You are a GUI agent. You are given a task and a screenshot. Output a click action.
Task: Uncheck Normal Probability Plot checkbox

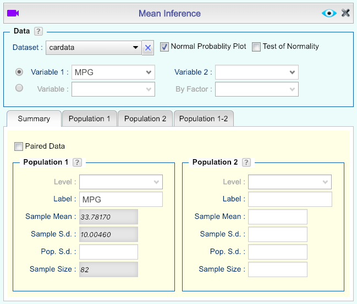[164, 47]
